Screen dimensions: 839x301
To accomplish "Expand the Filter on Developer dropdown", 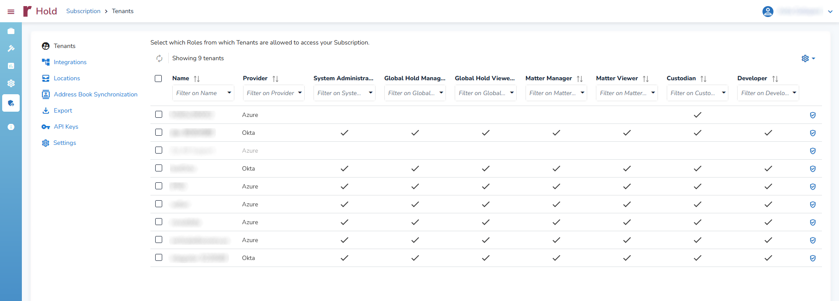I will point(794,93).
